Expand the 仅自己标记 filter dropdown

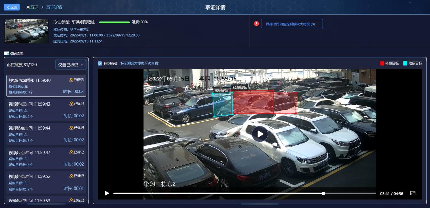[71, 65]
